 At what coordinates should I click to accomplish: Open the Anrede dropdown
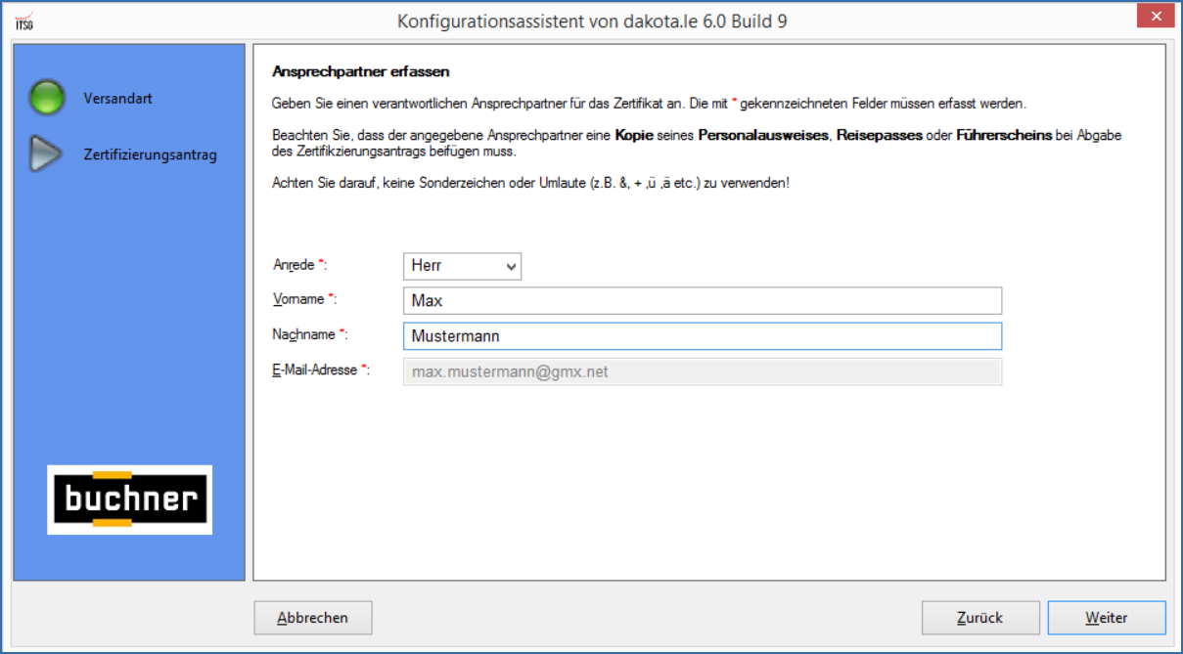tap(462, 265)
